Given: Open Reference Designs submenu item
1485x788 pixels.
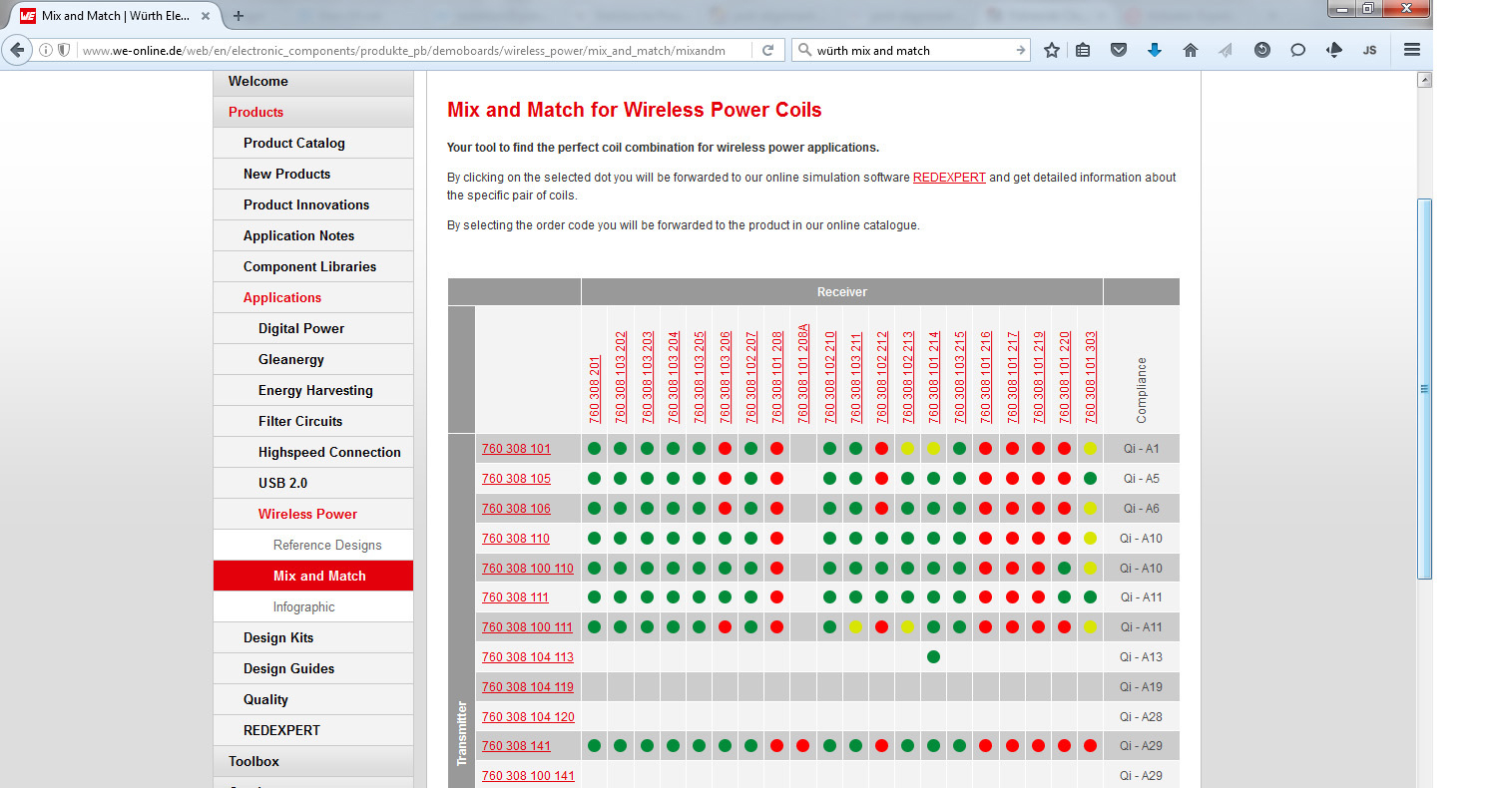Looking at the screenshot, I should (313, 545).
